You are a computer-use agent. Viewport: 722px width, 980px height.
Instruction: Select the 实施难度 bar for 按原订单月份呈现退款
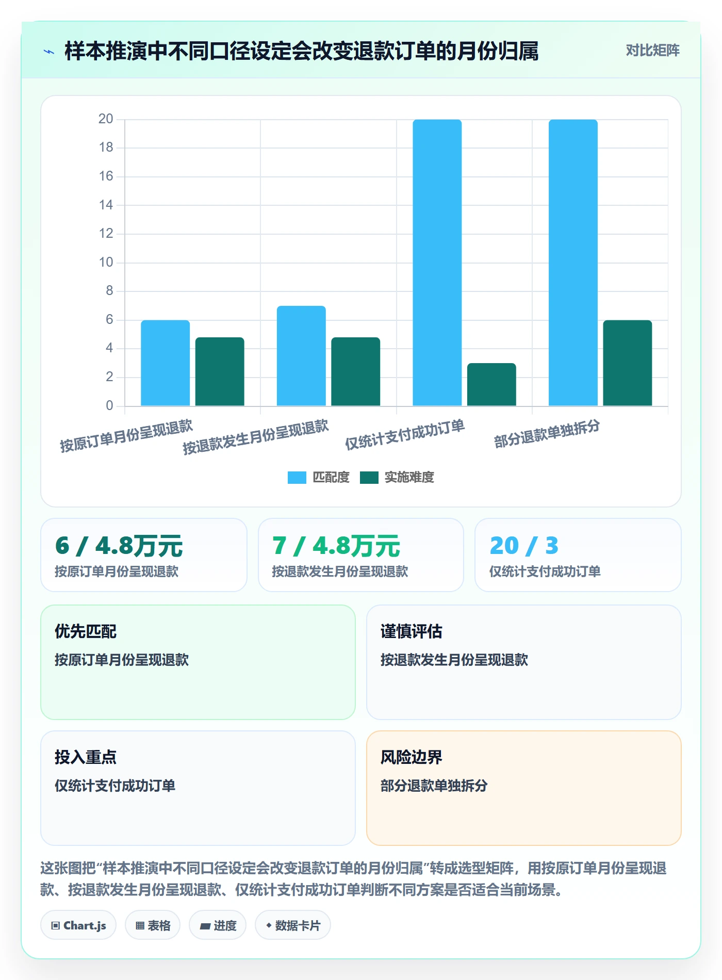220,372
